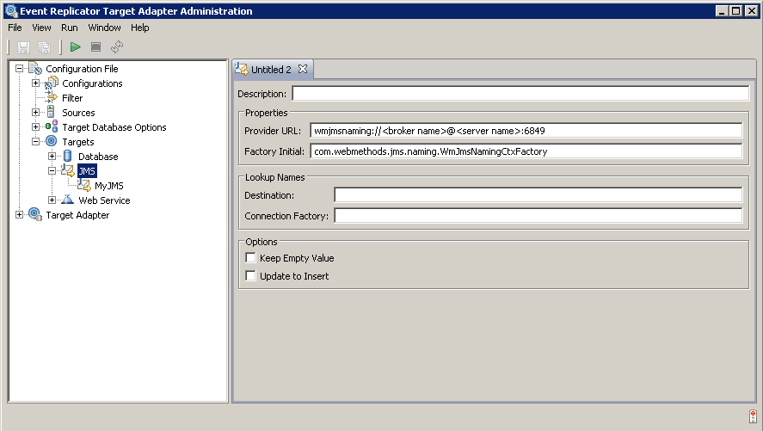Select the Filter tree item

tap(72, 98)
